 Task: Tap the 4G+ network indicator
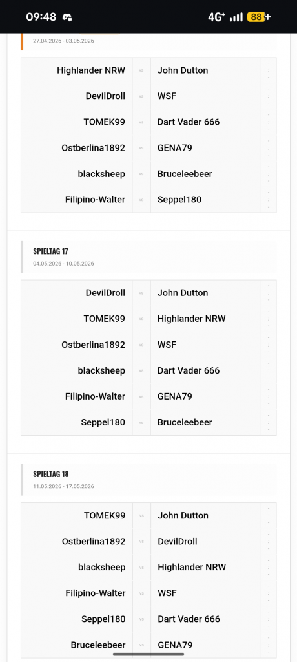point(217,17)
